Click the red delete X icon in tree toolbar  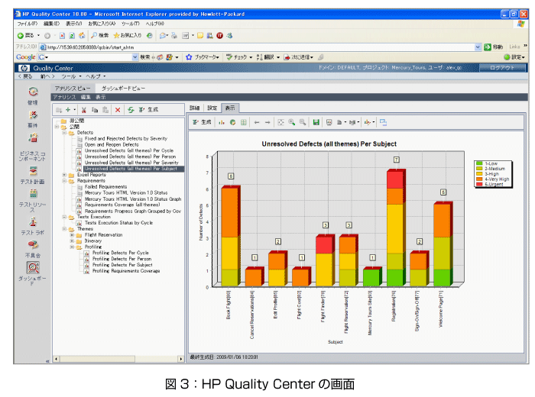click(x=117, y=110)
